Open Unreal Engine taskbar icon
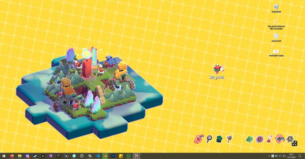The width and height of the screenshot is (305, 159). 66,156
